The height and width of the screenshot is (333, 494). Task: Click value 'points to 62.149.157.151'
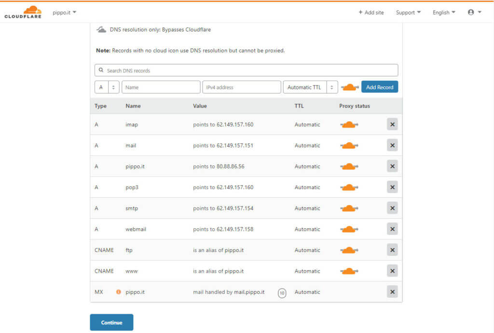(x=223, y=146)
